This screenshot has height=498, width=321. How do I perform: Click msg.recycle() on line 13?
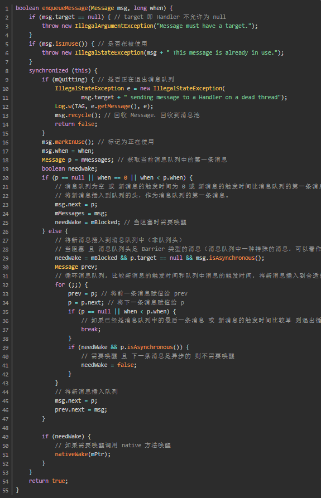76,115
